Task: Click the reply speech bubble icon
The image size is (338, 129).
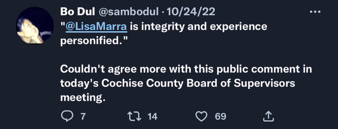Action: tap(67, 116)
